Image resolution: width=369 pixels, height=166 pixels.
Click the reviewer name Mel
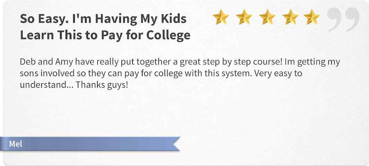16,144
